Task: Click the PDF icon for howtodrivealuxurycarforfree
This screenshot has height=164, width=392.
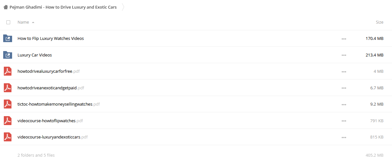Action: pyautogui.click(x=8, y=71)
